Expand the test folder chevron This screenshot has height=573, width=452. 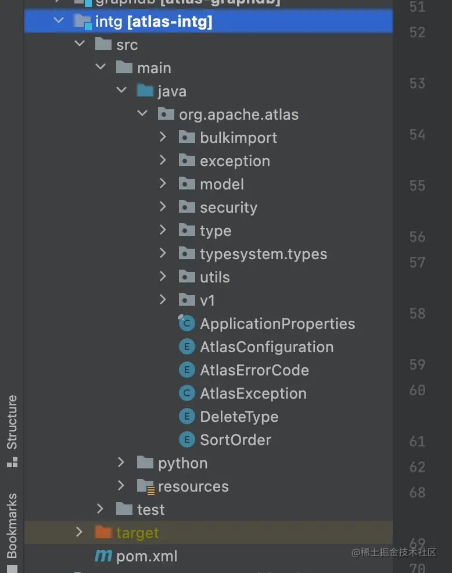point(100,509)
